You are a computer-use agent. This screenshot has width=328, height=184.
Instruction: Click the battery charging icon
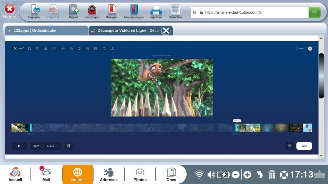tap(224, 175)
